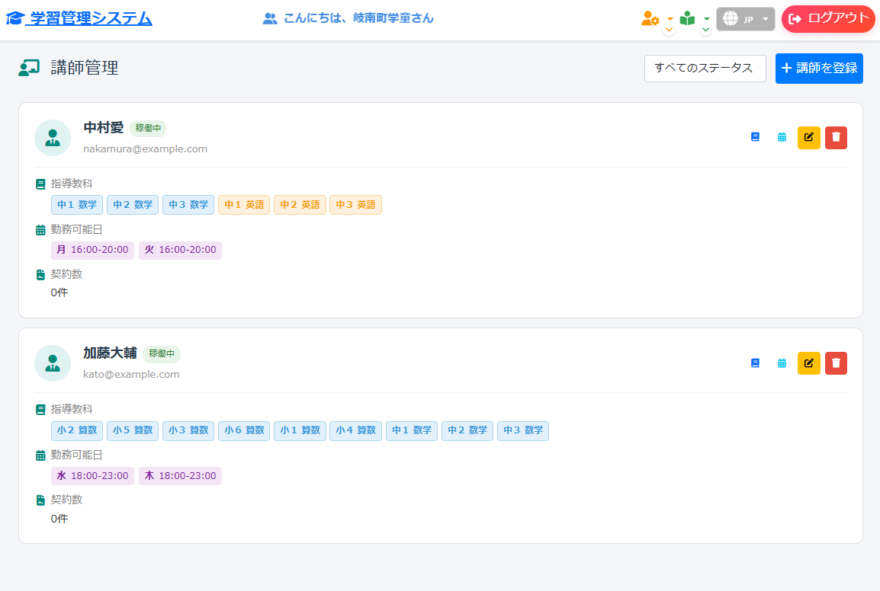Image resolution: width=880 pixels, height=591 pixels.
Task: Click the 中3 英語 subject tag
Action: (356, 205)
